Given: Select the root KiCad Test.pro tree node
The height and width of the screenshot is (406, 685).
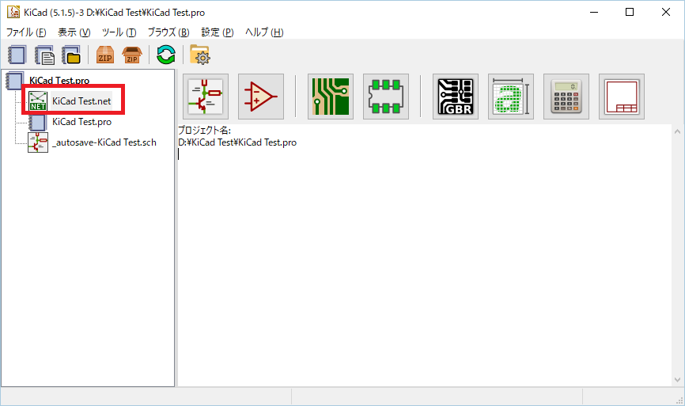Looking at the screenshot, I should coord(59,81).
